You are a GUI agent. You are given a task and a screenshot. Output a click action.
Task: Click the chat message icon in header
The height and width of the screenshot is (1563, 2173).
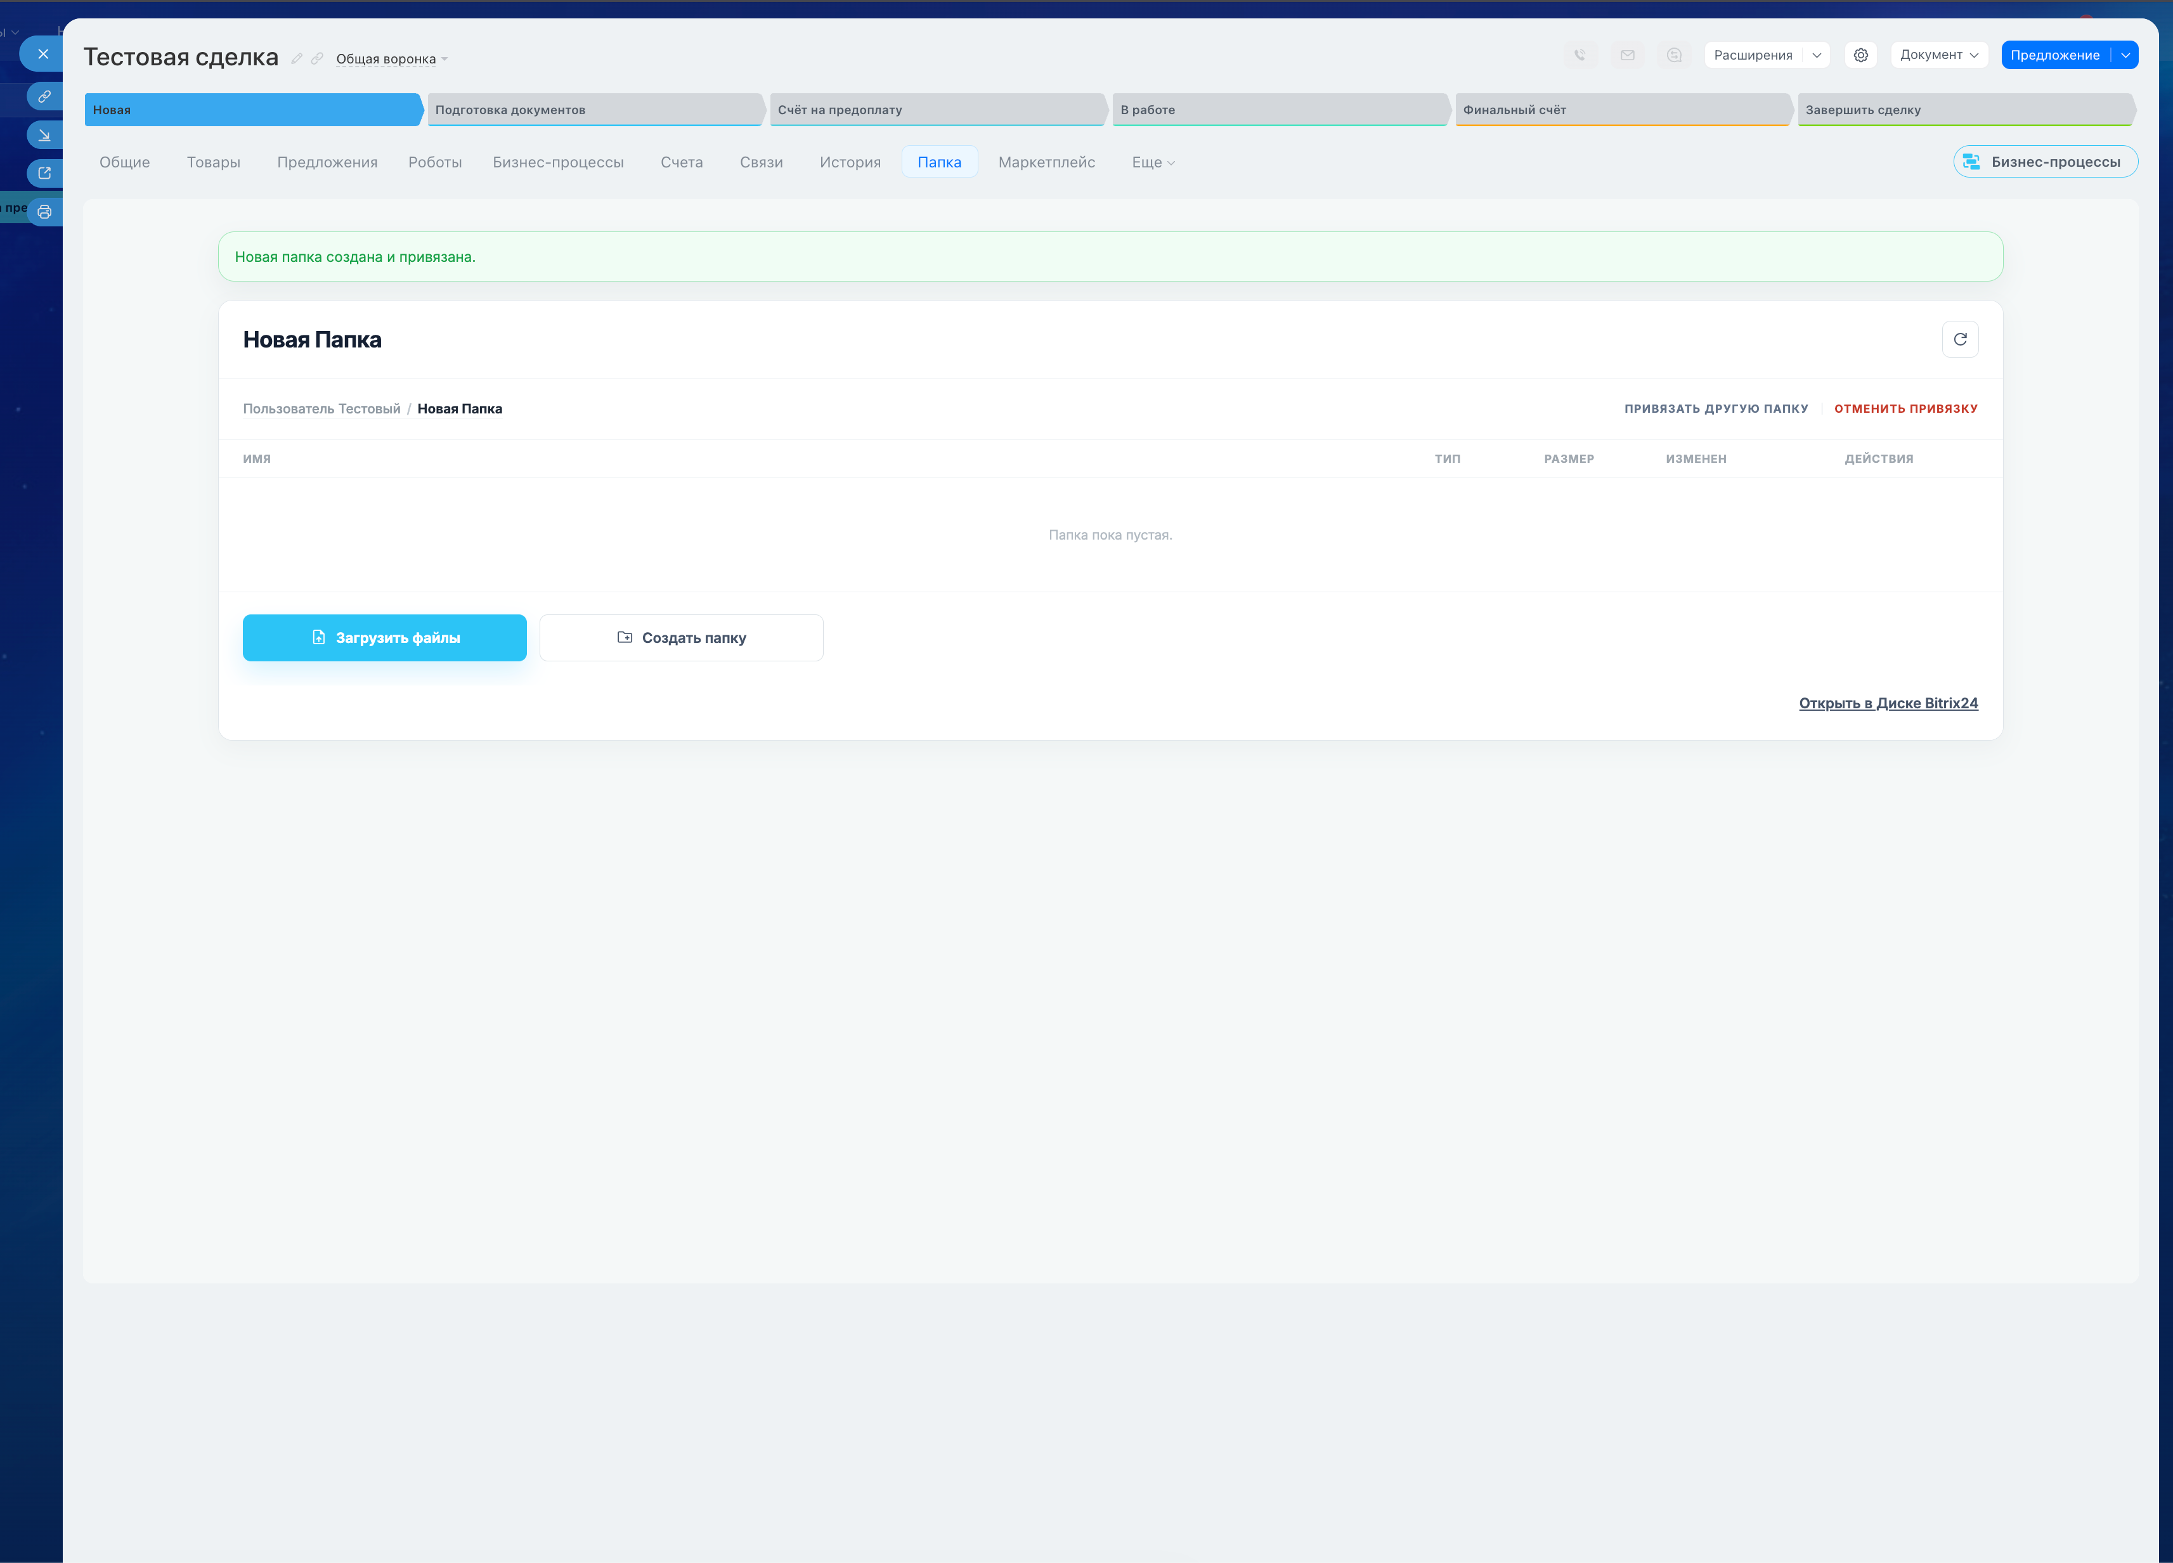(1674, 56)
